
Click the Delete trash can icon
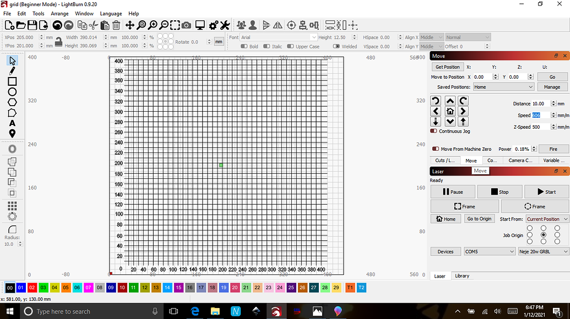(x=116, y=25)
